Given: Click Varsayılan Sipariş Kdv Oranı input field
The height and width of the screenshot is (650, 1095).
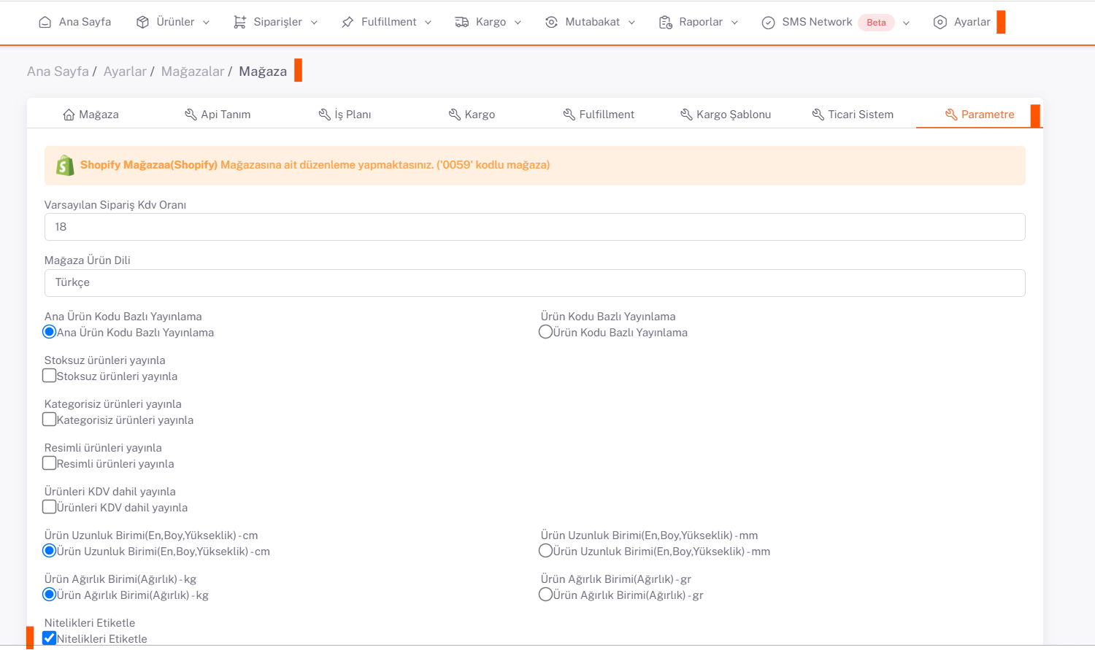Looking at the screenshot, I should [534, 227].
